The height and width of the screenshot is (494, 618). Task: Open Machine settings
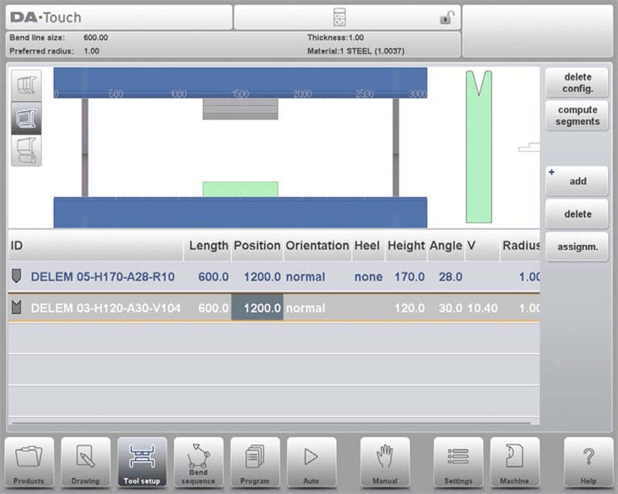click(x=514, y=462)
